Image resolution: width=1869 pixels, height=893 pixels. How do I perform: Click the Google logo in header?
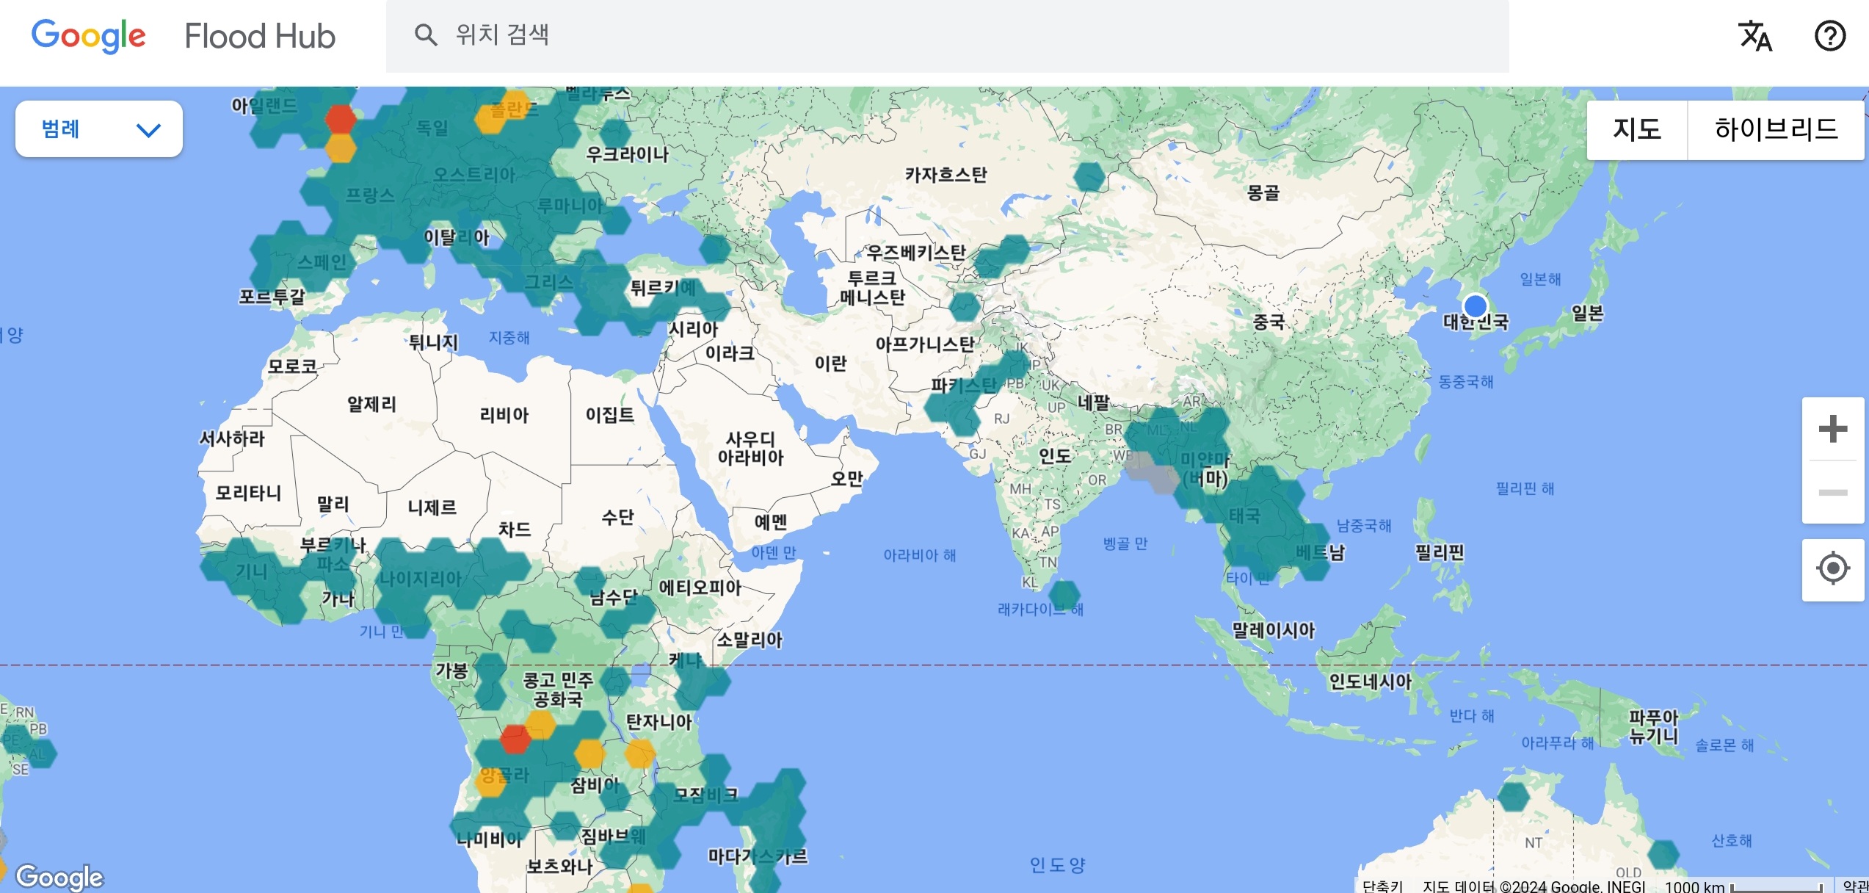89,35
